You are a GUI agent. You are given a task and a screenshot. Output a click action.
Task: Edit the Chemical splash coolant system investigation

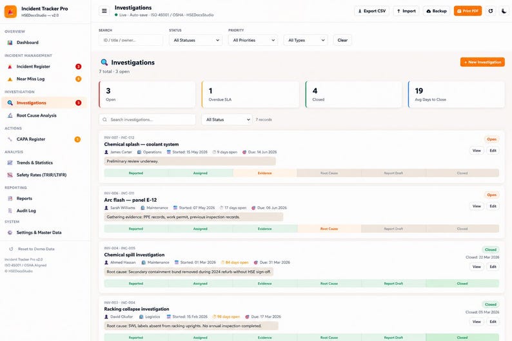tap(493, 150)
